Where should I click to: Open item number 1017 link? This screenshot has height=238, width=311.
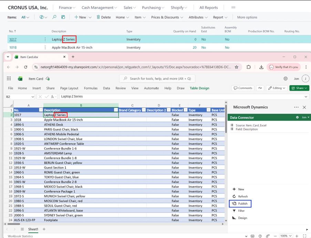(13, 39)
